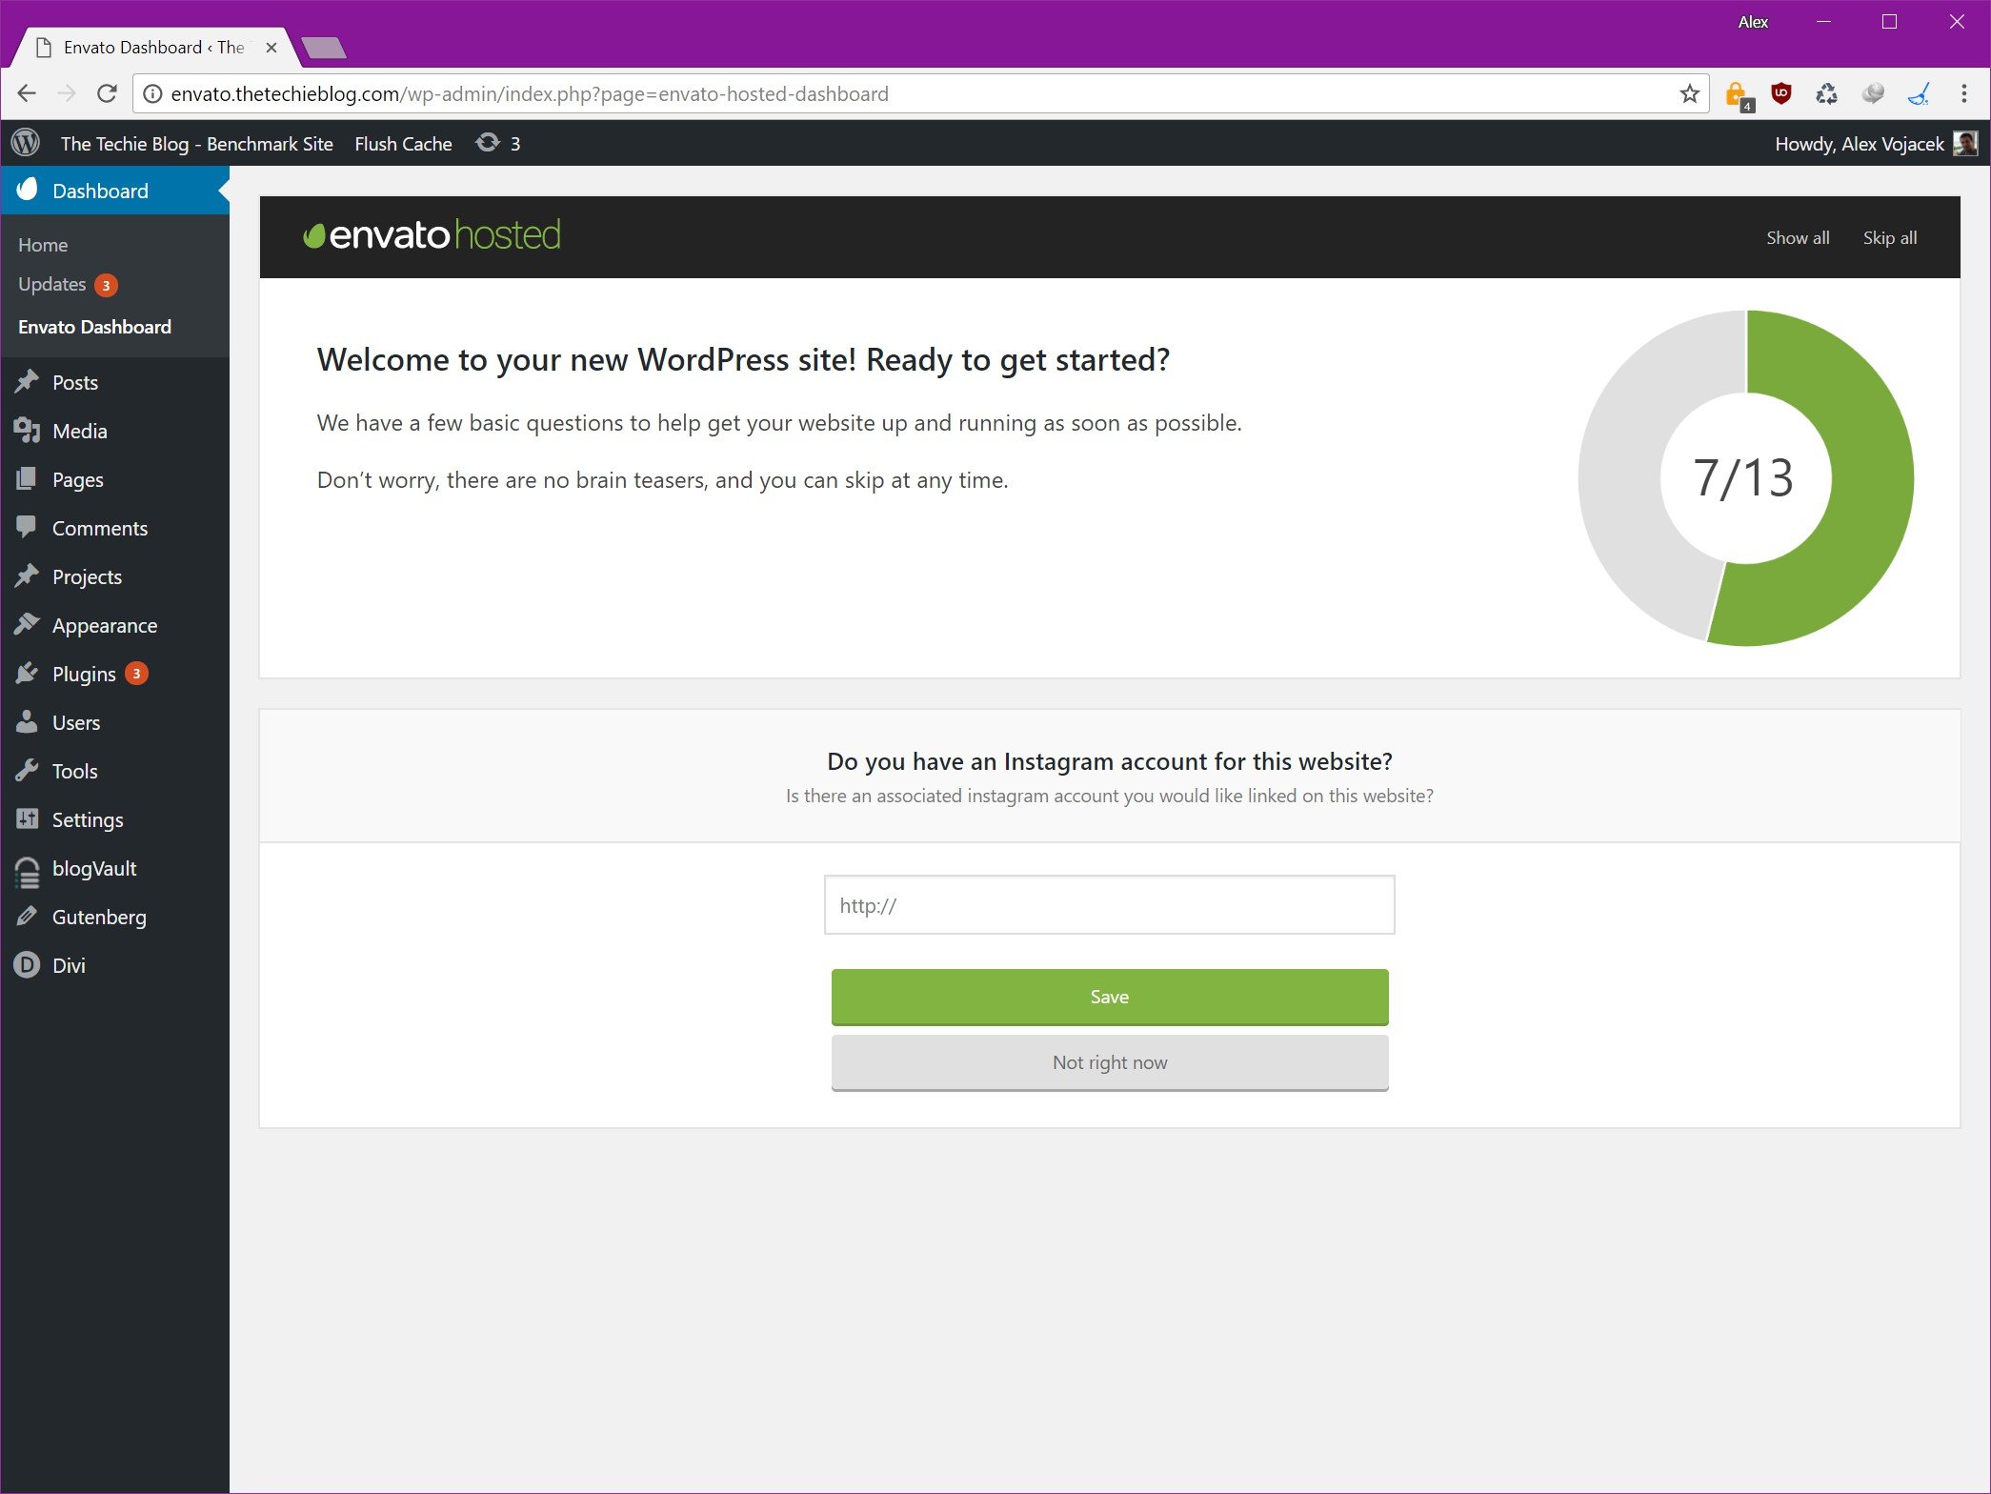Viewport: 1991px width, 1494px height.
Task: Reload the page with the refresh icon
Action: pos(107,93)
